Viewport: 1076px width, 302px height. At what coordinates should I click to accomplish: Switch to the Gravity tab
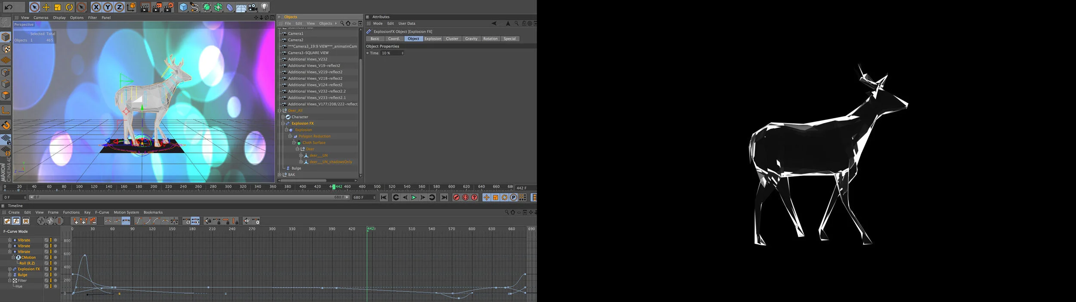[471, 39]
